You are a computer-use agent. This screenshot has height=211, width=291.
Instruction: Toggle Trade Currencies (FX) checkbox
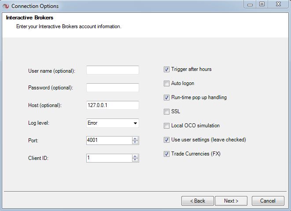[166, 154]
